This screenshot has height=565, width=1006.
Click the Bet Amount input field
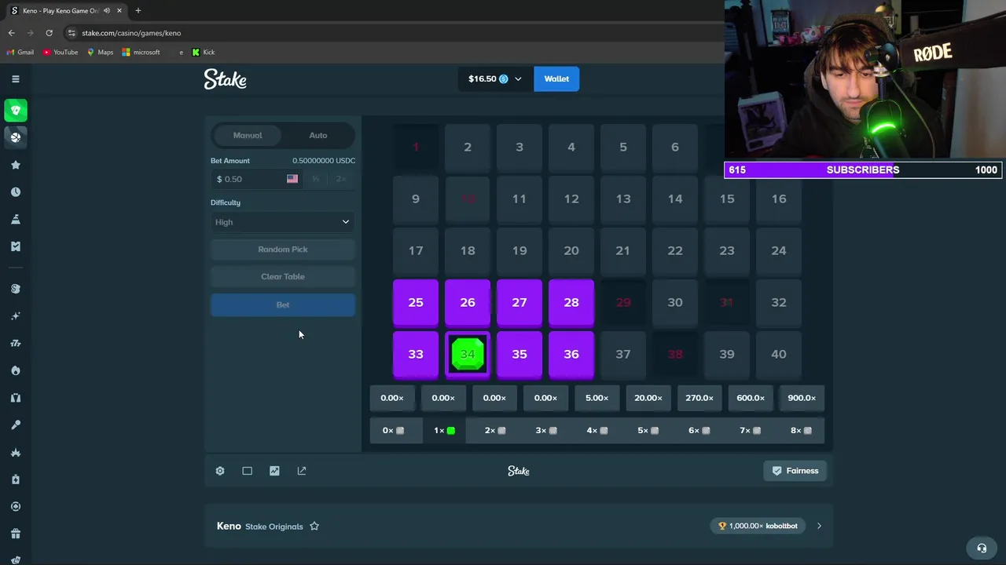coord(247,179)
